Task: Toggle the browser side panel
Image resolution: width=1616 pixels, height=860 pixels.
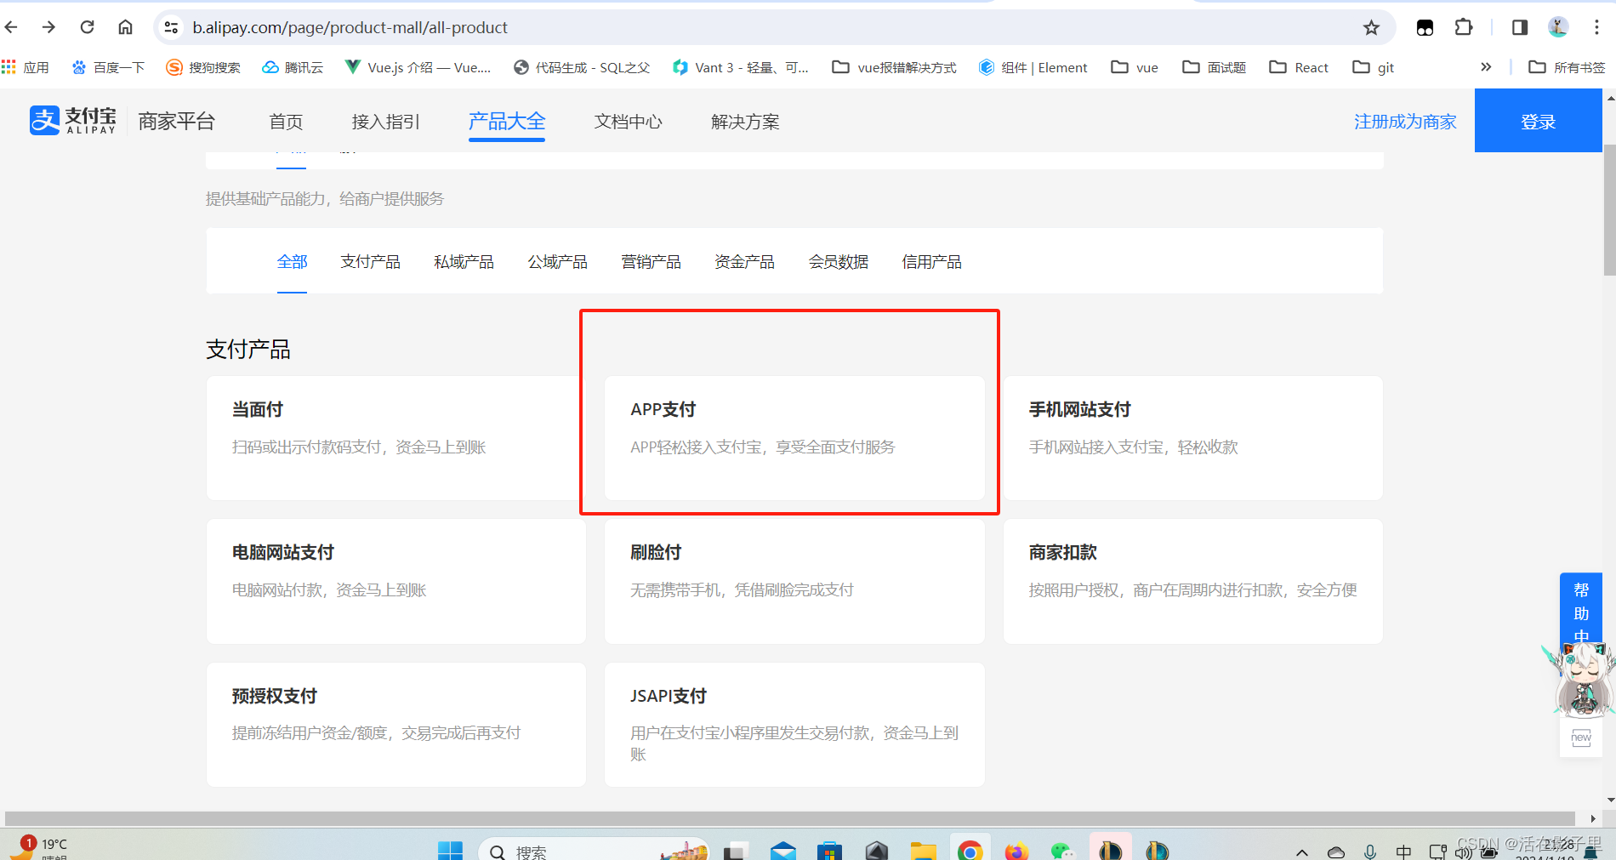Action: point(1520,27)
